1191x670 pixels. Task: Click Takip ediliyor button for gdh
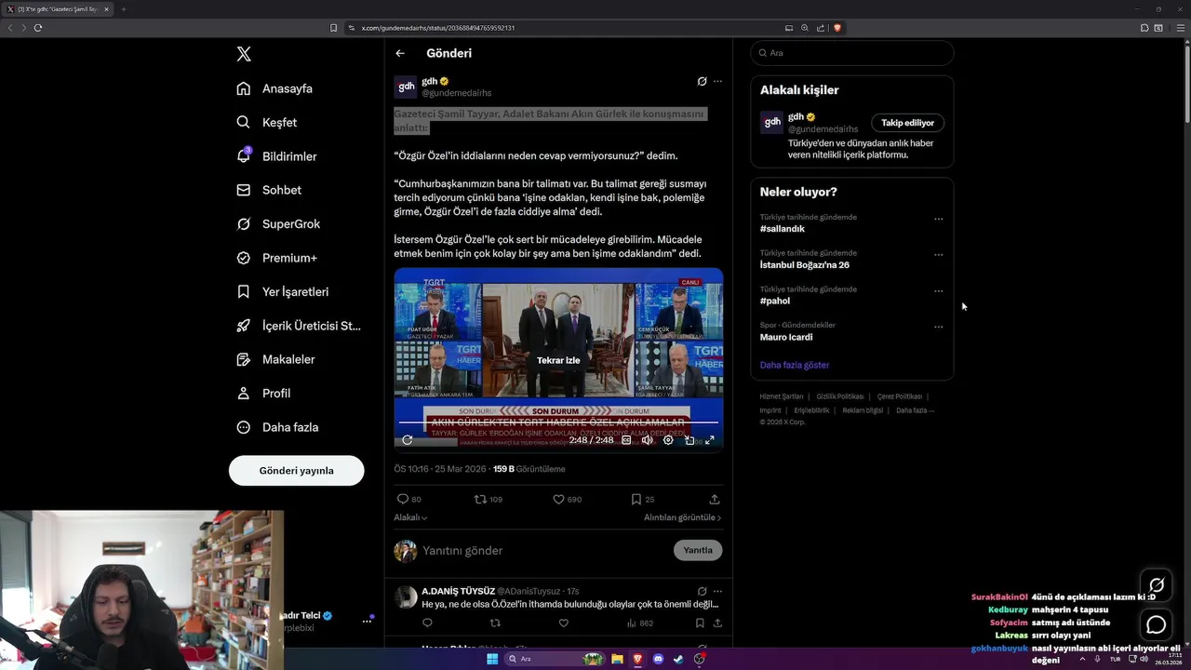tap(907, 123)
